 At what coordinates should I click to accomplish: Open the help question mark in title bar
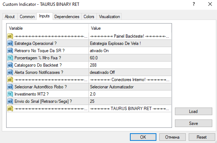[x=194, y=4]
